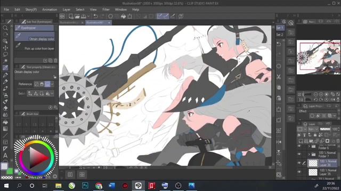The width and height of the screenshot is (341, 191).
Task: Click the Zoom out icon in Navigator
Action: 316,94
